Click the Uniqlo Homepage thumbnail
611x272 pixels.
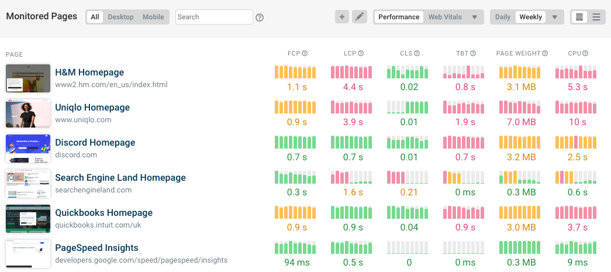(28, 113)
